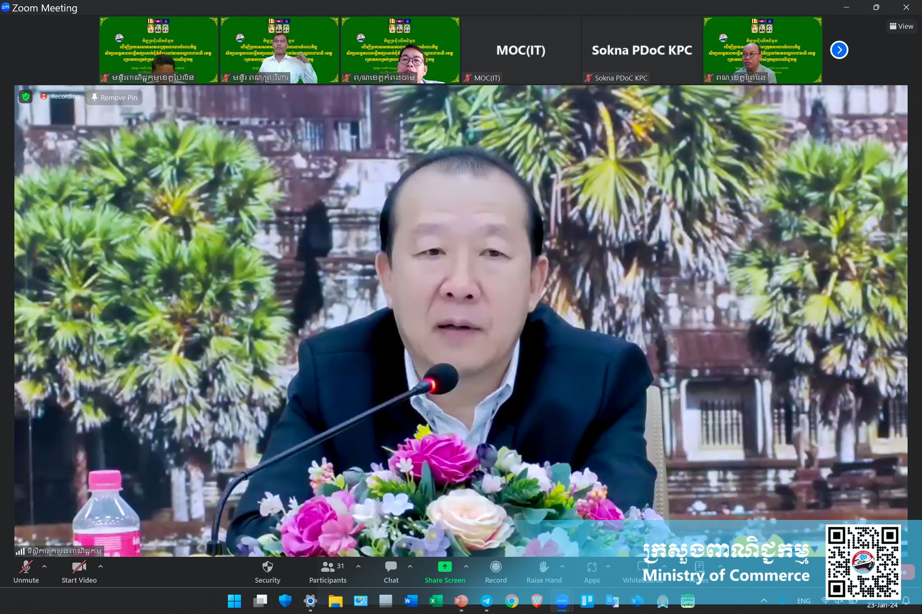Expand the arrow next to Share Screen
The width and height of the screenshot is (922, 614).
(466, 567)
